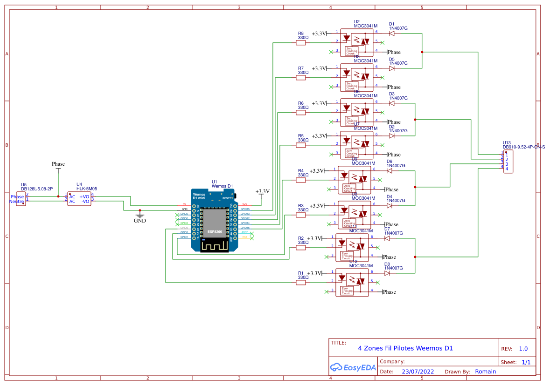
Task: Select the diode symbol under D4 label
Action: [390, 206]
